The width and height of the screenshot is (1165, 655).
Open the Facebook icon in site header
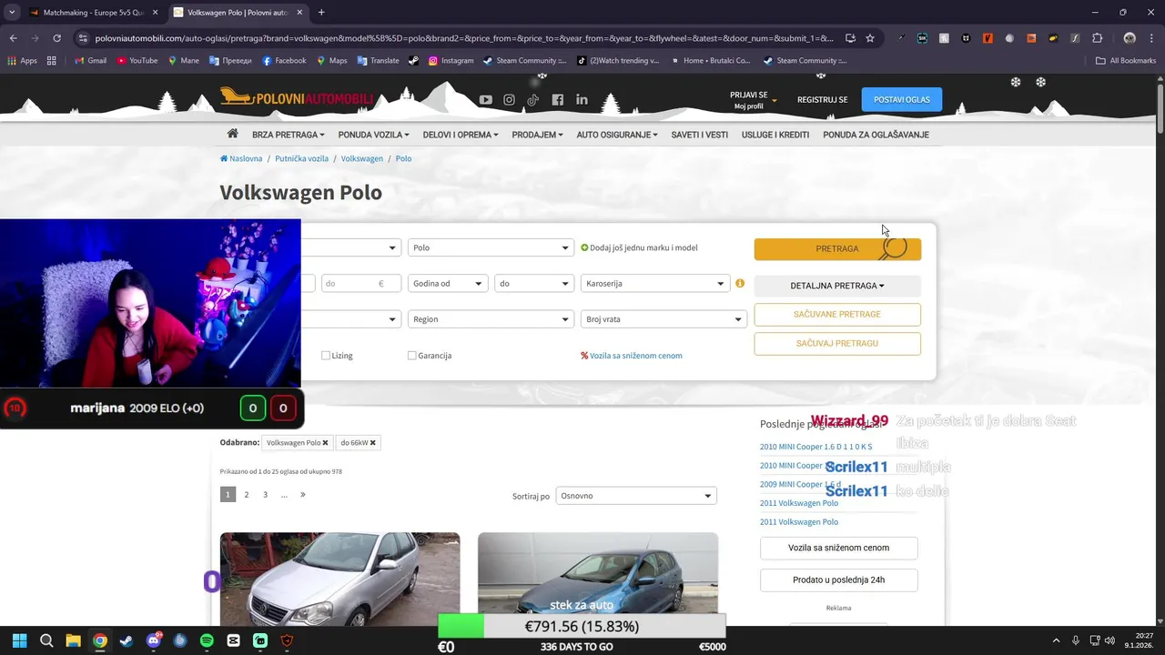(557, 100)
